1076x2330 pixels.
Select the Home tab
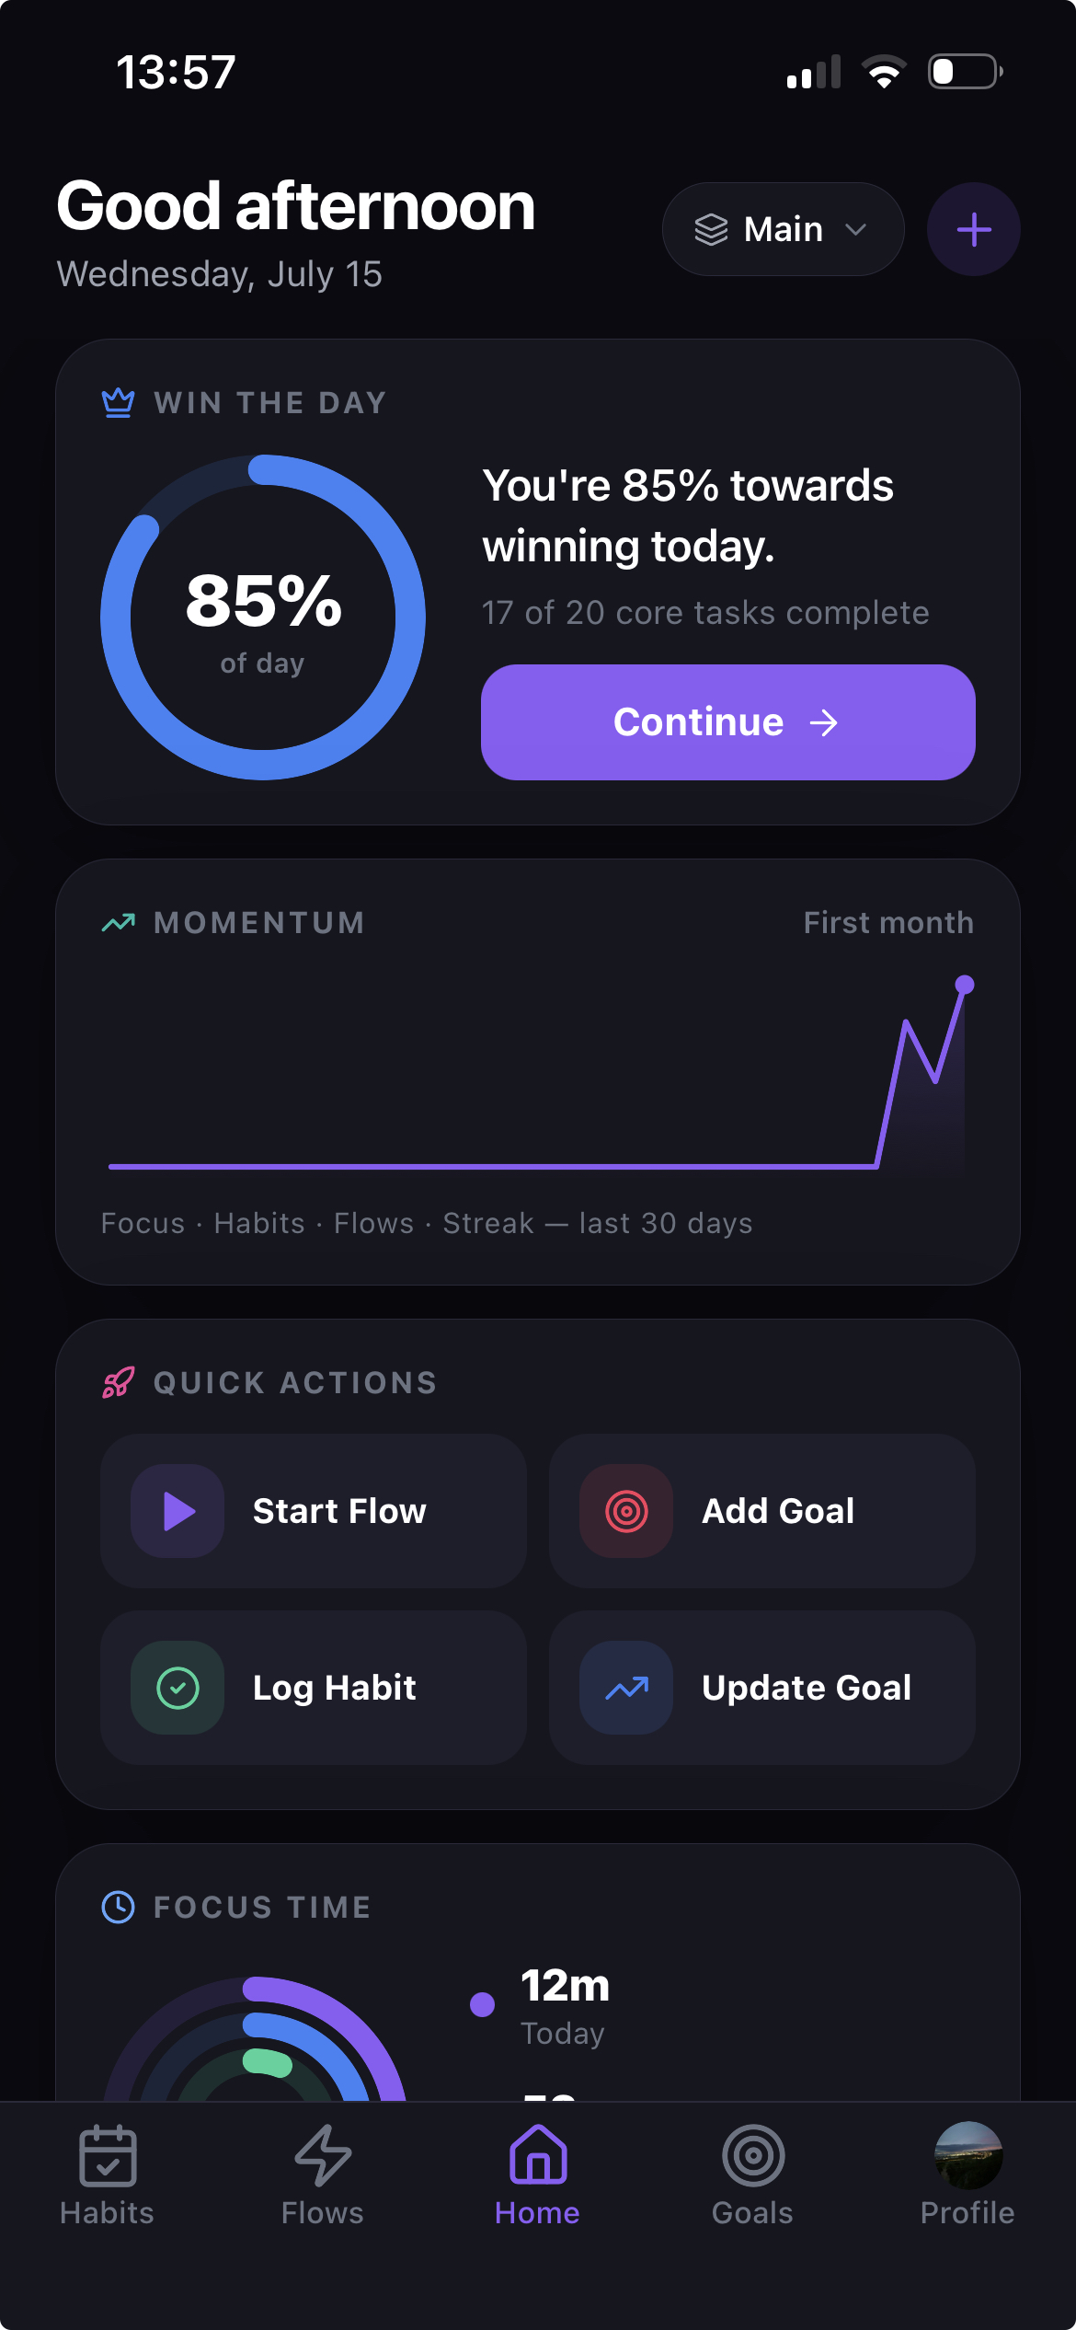538,2175
